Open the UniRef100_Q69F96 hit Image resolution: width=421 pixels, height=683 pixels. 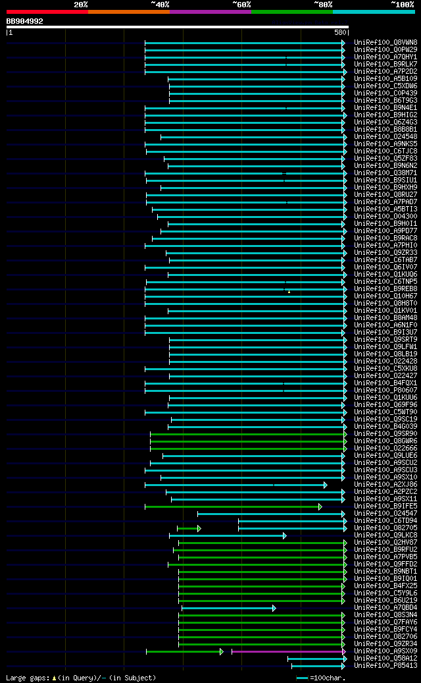tap(385, 405)
